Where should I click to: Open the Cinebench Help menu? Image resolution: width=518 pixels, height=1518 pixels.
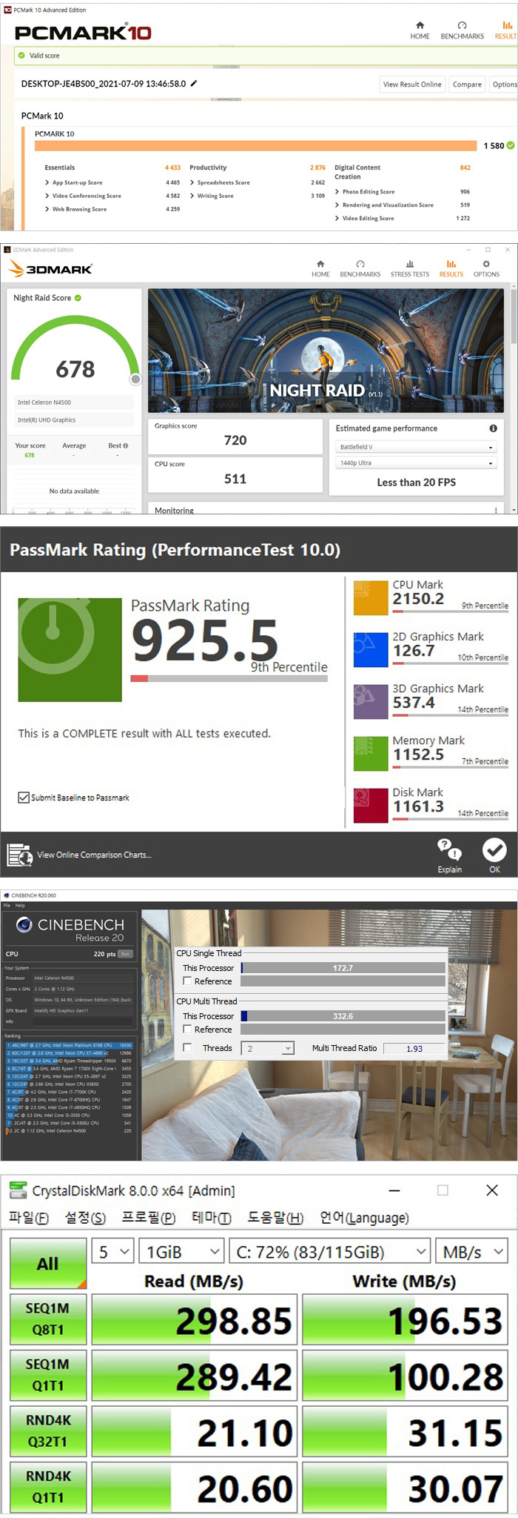coord(20,905)
